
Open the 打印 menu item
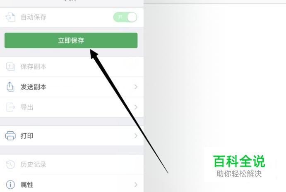72,136
